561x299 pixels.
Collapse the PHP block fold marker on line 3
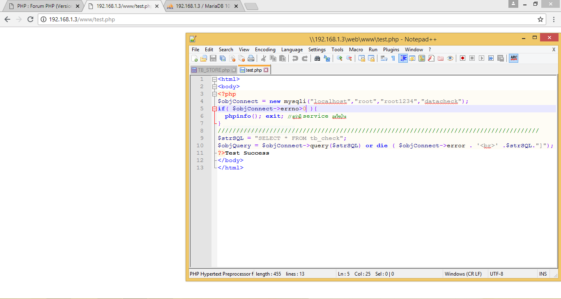[214, 94]
